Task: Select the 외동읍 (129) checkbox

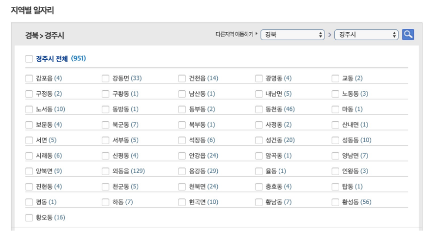Action: (x=106, y=171)
